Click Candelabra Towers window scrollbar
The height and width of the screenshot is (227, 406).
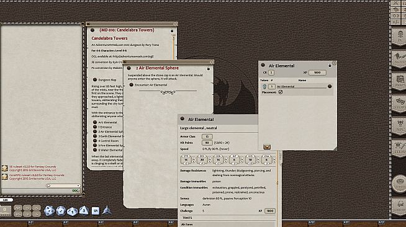coord(174,47)
